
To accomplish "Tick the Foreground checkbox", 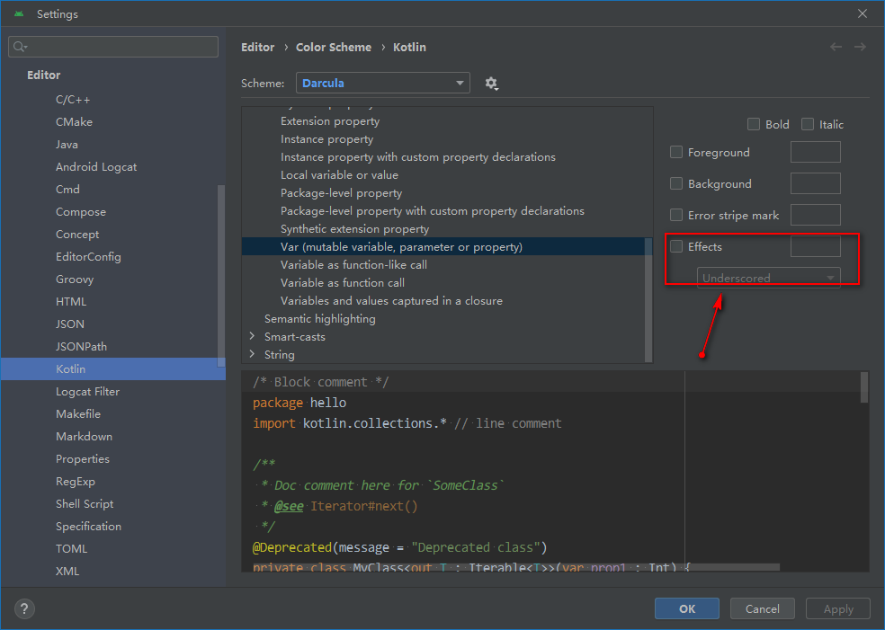I will (676, 152).
